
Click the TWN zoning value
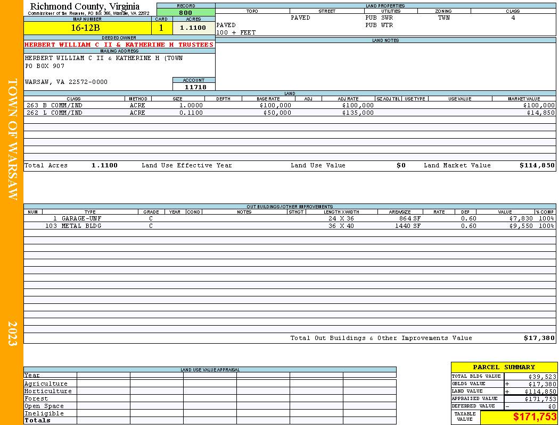point(444,18)
